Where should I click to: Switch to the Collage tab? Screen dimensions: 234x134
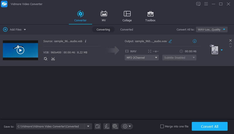click(127, 16)
